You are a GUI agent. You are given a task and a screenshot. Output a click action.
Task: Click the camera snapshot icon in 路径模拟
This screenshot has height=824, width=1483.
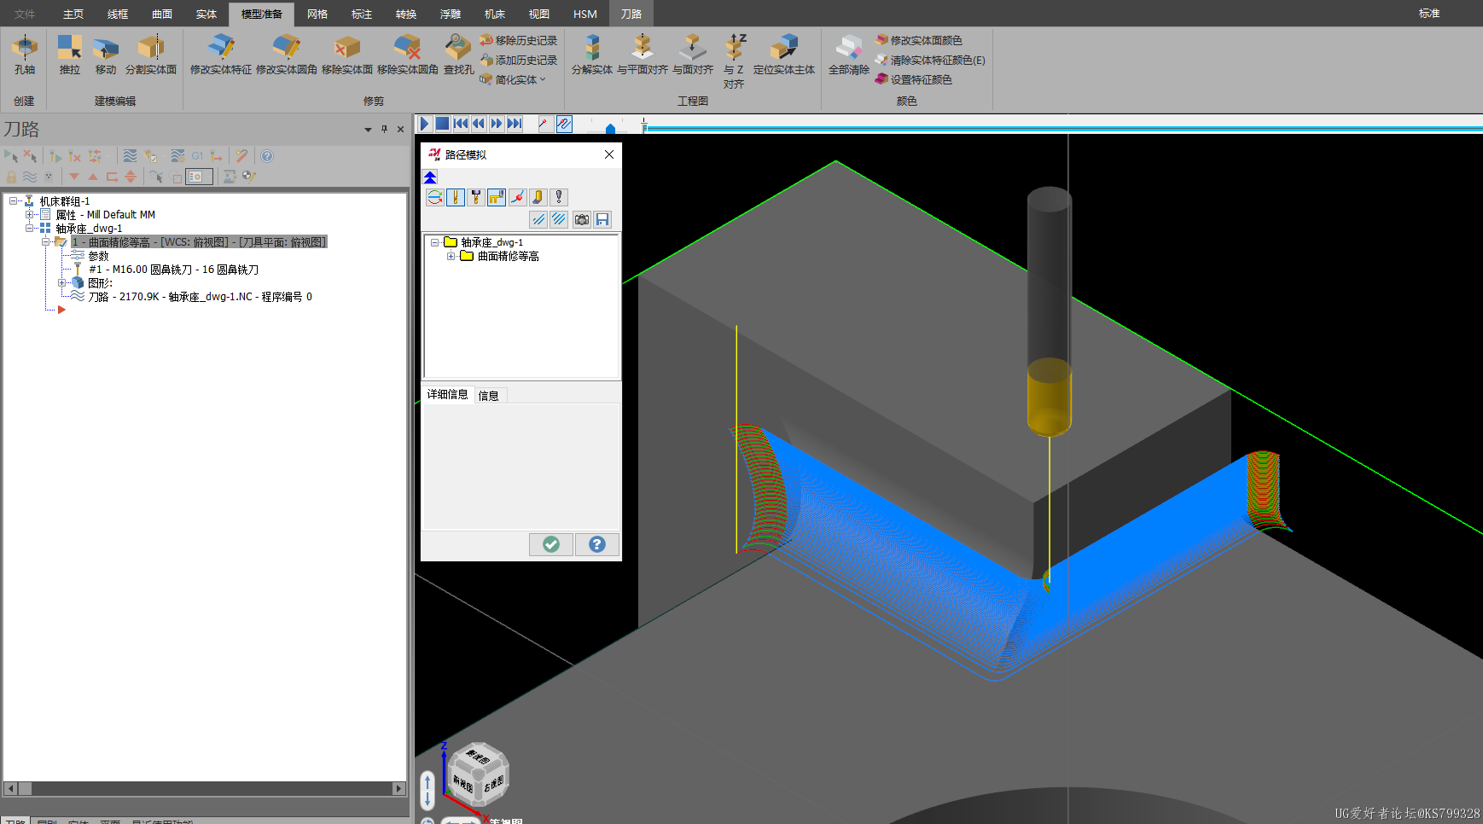[582, 219]
